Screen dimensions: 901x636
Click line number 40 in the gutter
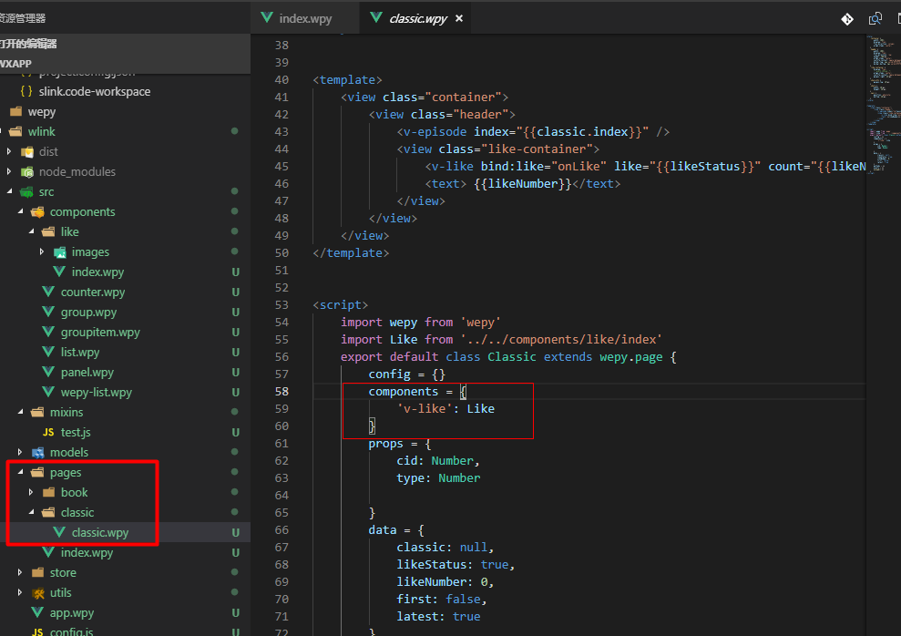coord(282,79)
